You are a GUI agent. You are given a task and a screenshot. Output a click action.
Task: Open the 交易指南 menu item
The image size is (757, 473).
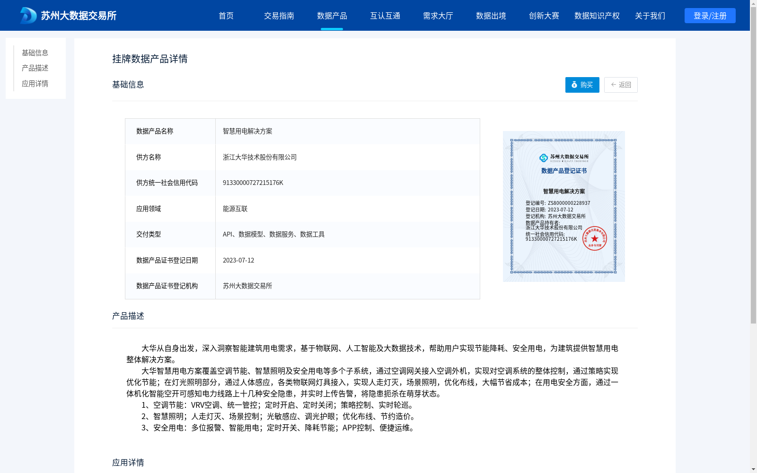[279, 16]
